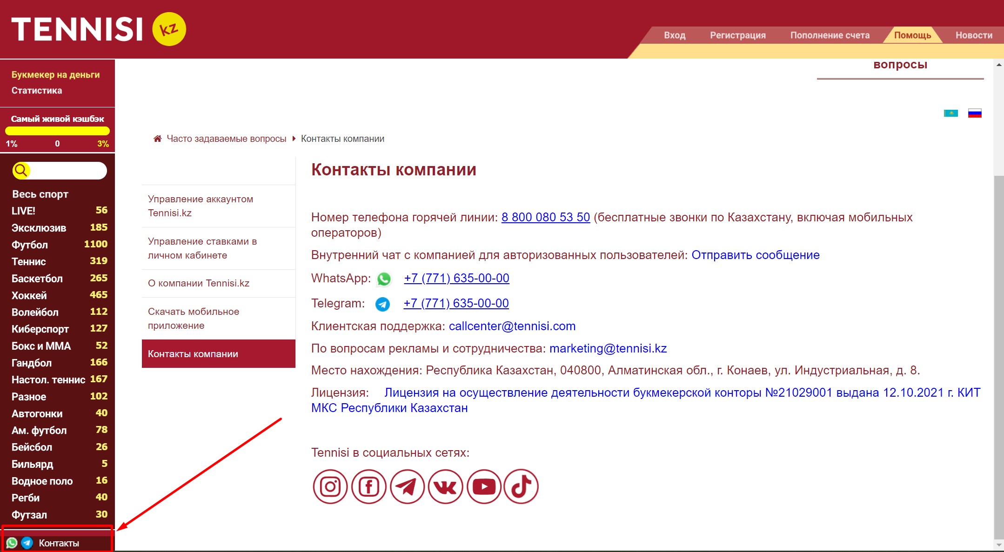Open the bookmaker license link
Screen dimensions: 1004x552
tap(646, 400)
